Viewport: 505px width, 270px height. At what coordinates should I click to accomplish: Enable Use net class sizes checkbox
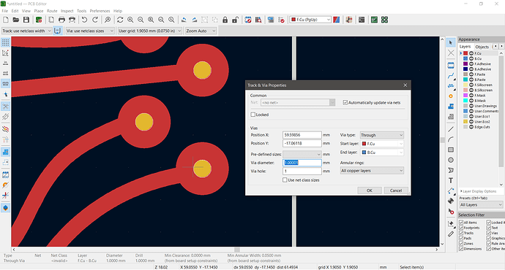tap(285, 180)
